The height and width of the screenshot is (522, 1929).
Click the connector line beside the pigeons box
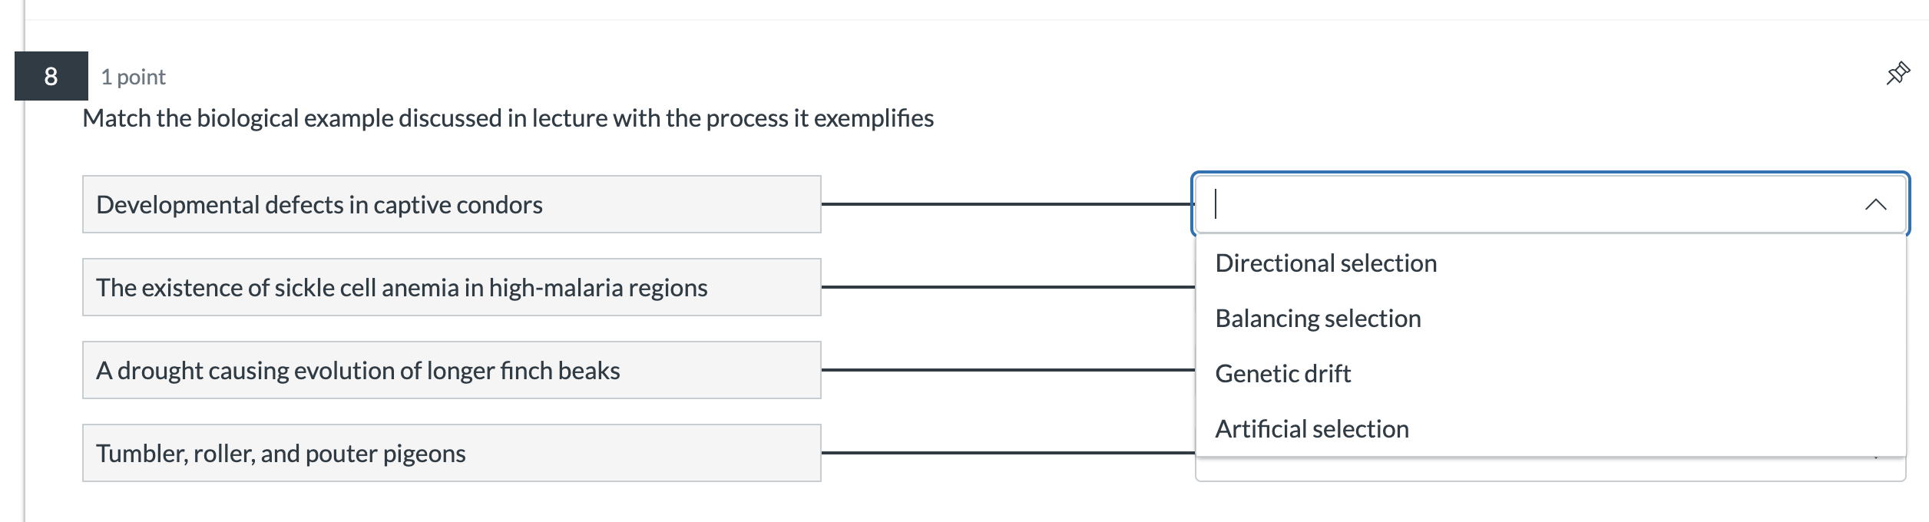[x=1006, y=453]
